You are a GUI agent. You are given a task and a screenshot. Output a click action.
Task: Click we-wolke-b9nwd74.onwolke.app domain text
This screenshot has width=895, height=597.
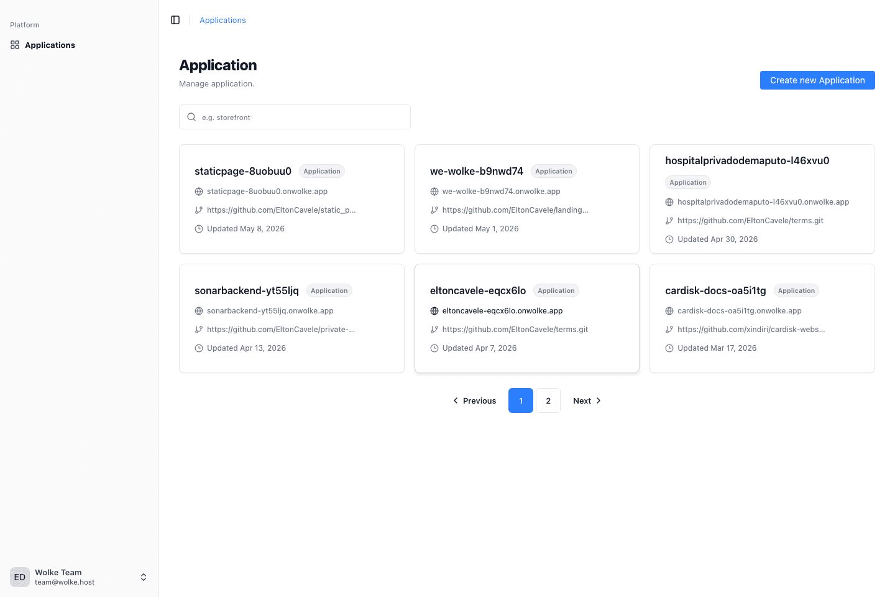point(502,192)
